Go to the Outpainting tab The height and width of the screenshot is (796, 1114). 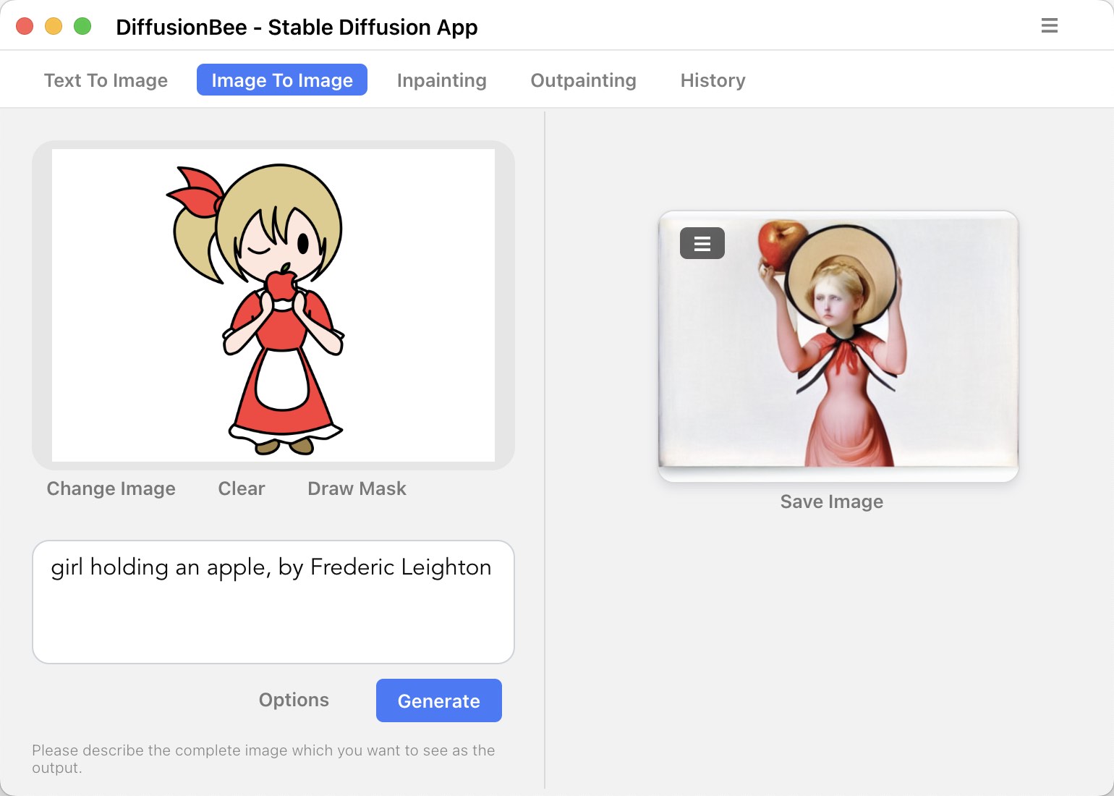[x=583, y=80]
